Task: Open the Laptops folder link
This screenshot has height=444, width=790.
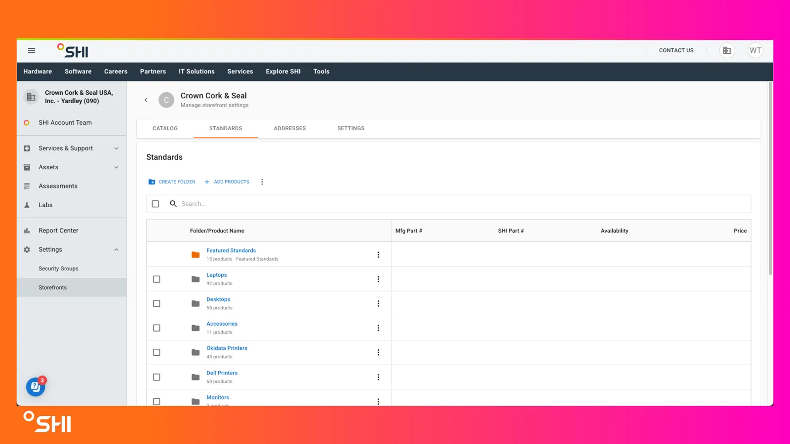Action: click(x=217, y=275)
